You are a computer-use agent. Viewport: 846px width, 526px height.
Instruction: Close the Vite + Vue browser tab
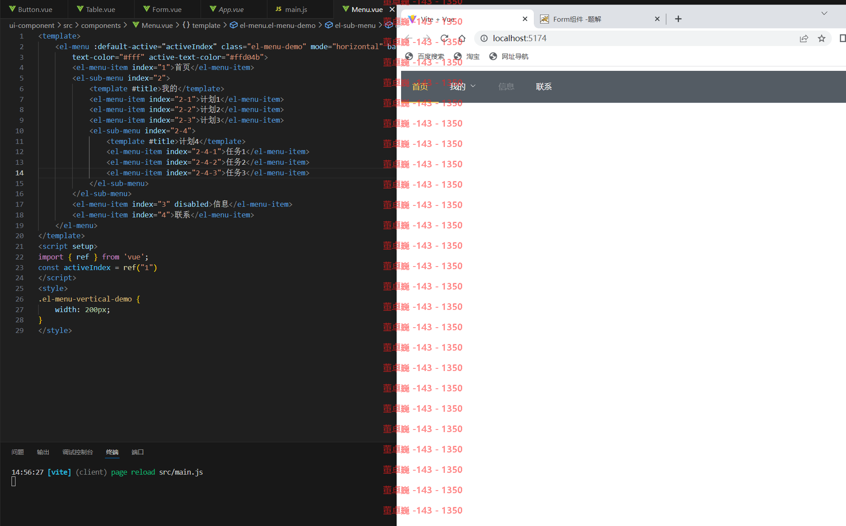coord(525,19)
